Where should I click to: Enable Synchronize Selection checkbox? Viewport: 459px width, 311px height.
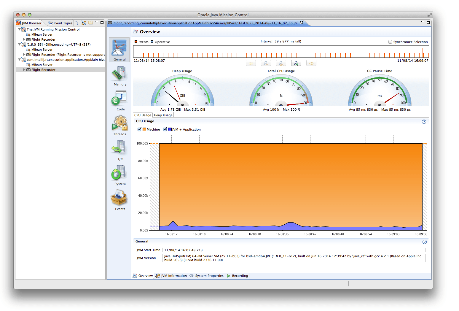(x=390, y=42)
